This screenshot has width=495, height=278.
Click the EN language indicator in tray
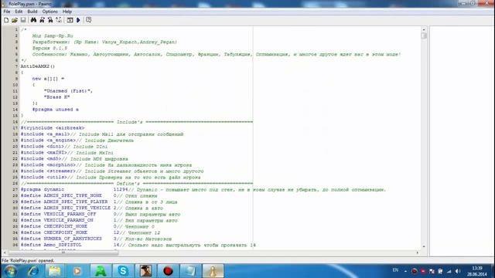395,270
